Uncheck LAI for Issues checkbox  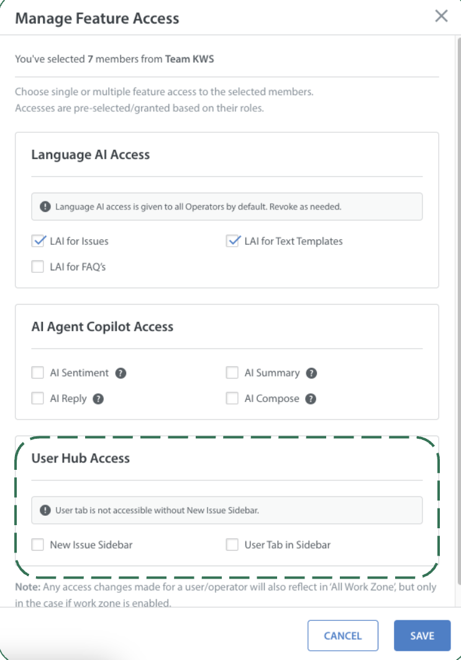[38, 241]
